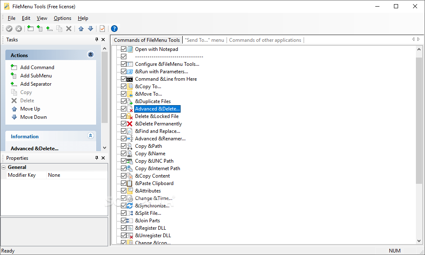Click the Move Down arrow icon

(x=91, y=28)
